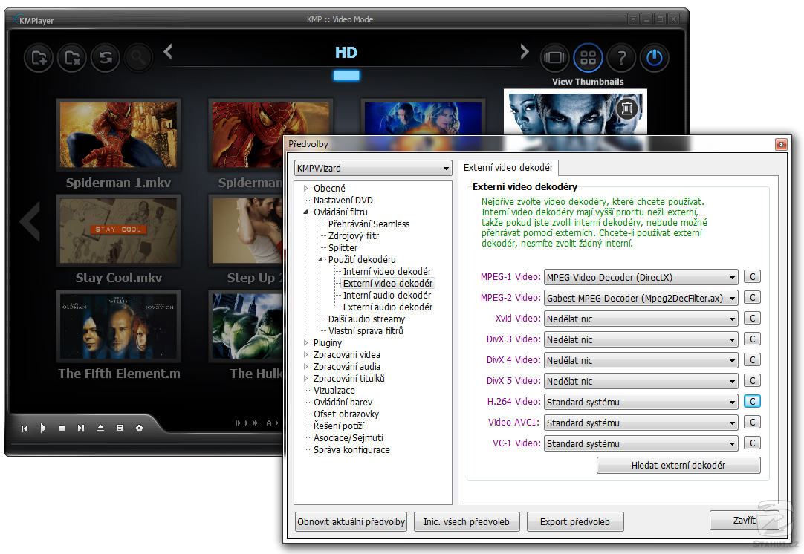Skip to next track in KMPlayer

tap(80, 428)
